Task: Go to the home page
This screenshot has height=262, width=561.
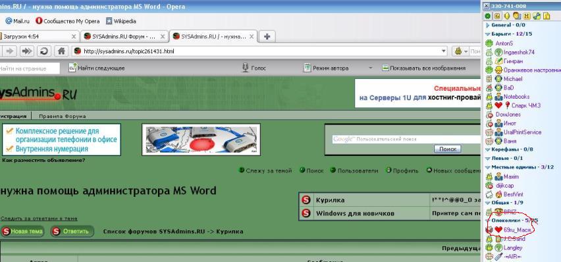Action: pos(61,51)
